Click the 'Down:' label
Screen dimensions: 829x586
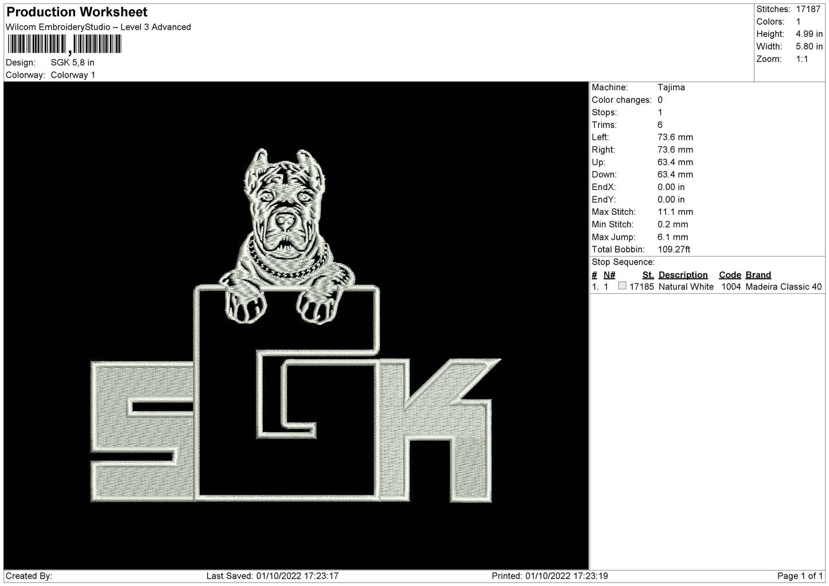[x=604, y=174]
